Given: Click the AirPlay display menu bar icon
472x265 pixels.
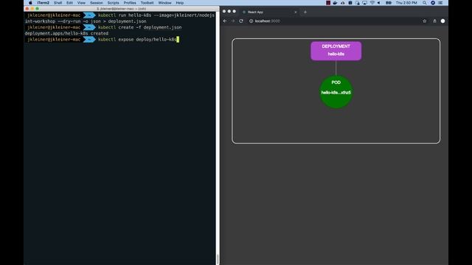Looking at the screenshot, I should pyautogui.click(x=364, y=3).
